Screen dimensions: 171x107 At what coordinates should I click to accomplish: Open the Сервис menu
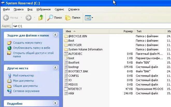[59, 9]
